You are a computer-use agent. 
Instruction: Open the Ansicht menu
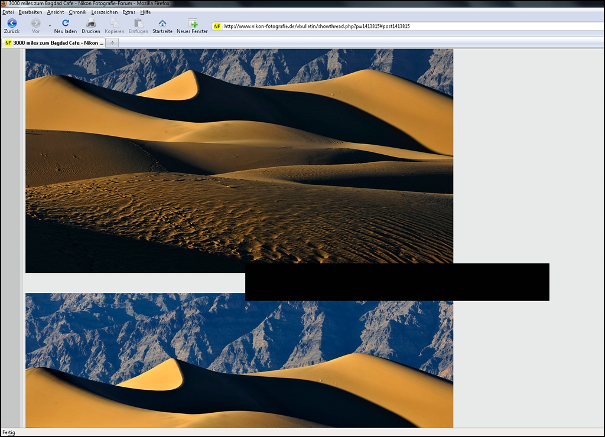tap(56, 12)
